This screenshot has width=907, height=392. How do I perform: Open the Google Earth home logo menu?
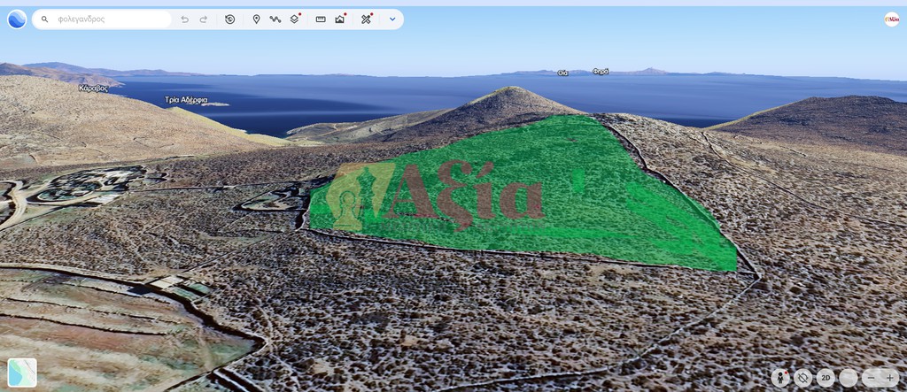point(17,19)
